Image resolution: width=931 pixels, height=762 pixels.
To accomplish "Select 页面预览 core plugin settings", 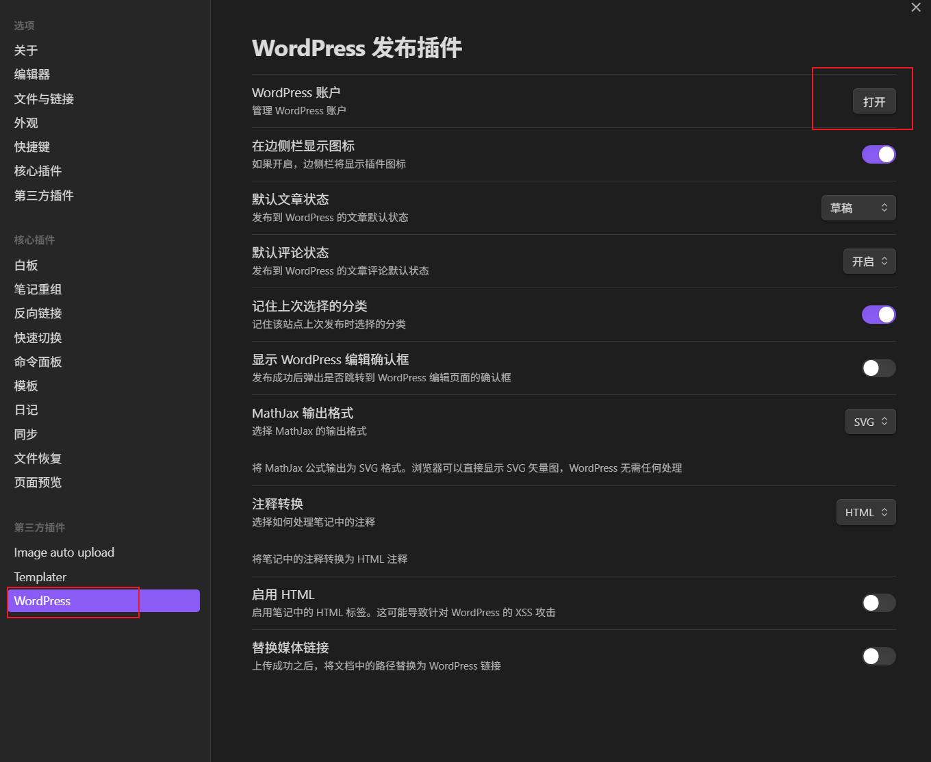I will click(x=103, y=483).
